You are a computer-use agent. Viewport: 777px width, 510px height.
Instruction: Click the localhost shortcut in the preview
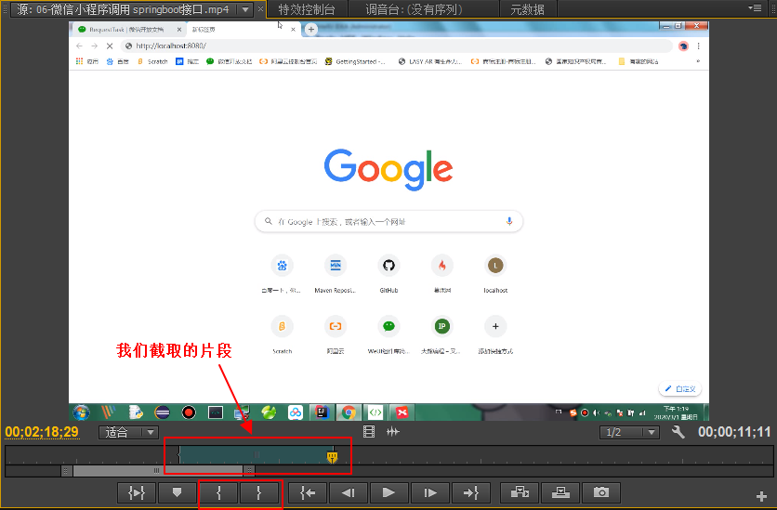(x=495, y=273)
